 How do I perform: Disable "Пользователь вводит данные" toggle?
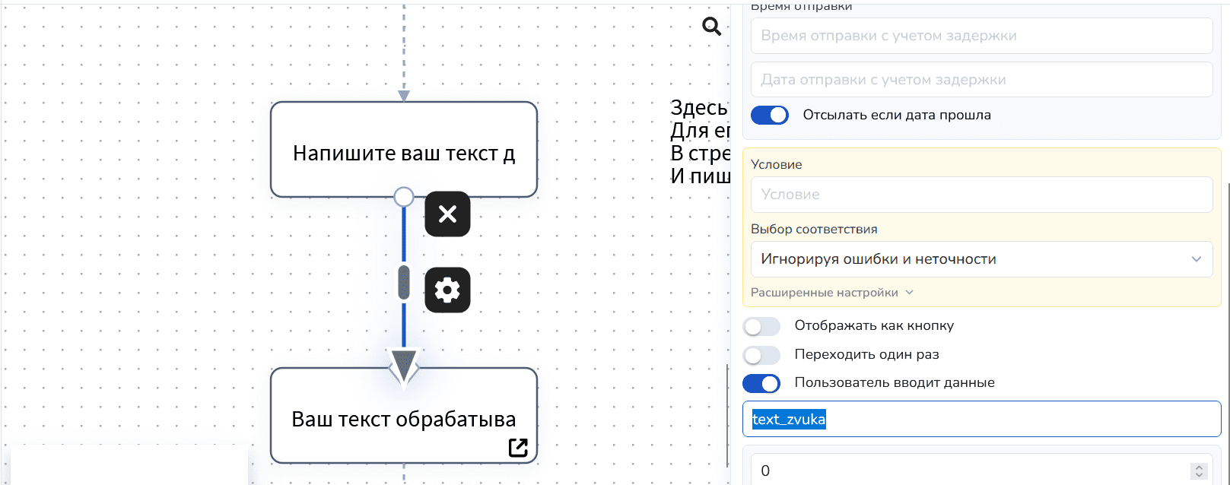[x=761, y=383]
